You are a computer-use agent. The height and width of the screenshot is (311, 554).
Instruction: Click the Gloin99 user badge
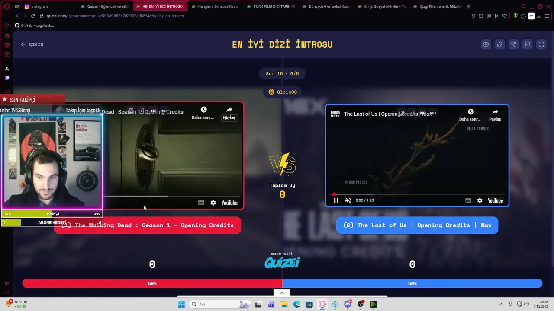[x=283, y=92]
